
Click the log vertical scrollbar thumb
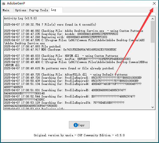coord(152,32)
